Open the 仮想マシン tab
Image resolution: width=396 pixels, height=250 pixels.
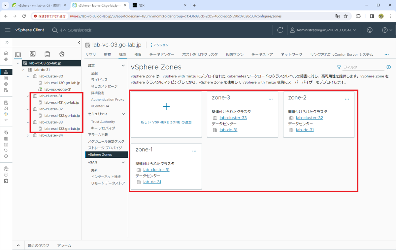point(235,55)
